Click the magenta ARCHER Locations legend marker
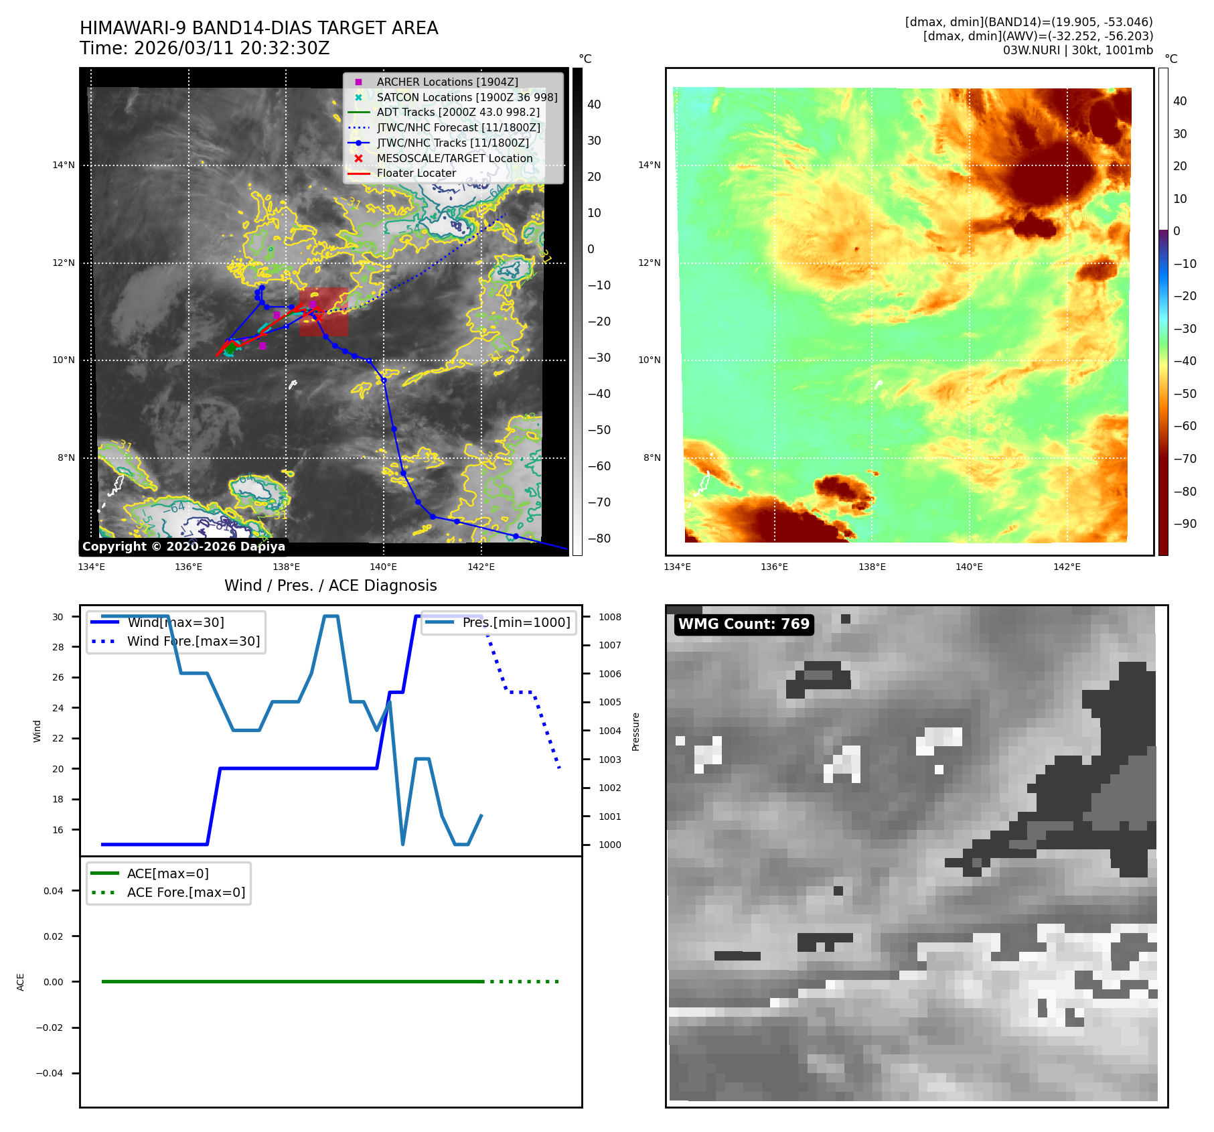The width and height of the screenshot is (1214, 1132). tap(358, 82)
